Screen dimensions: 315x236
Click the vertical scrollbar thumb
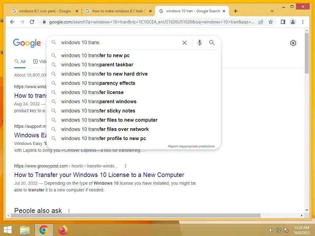(307, 53)
